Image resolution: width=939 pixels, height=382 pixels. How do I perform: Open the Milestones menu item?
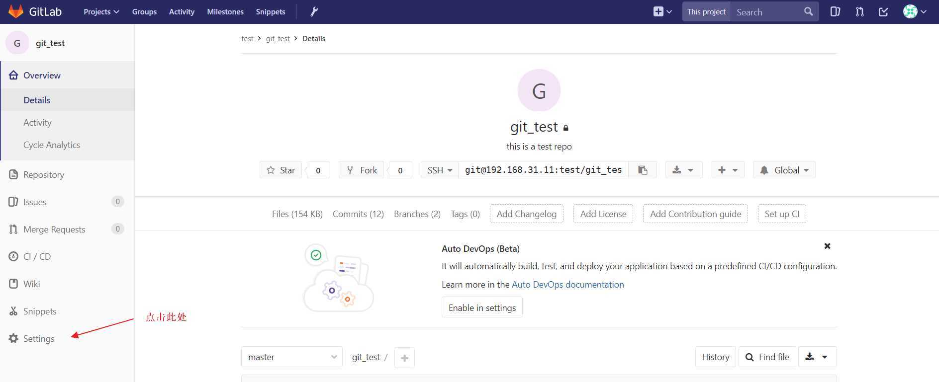pyautogui.click(x=225, y=11)
